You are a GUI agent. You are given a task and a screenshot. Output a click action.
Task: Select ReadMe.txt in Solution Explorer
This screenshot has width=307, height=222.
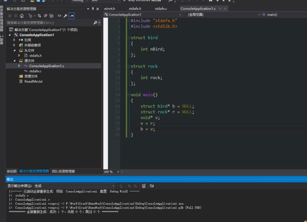tap(33, 81)
